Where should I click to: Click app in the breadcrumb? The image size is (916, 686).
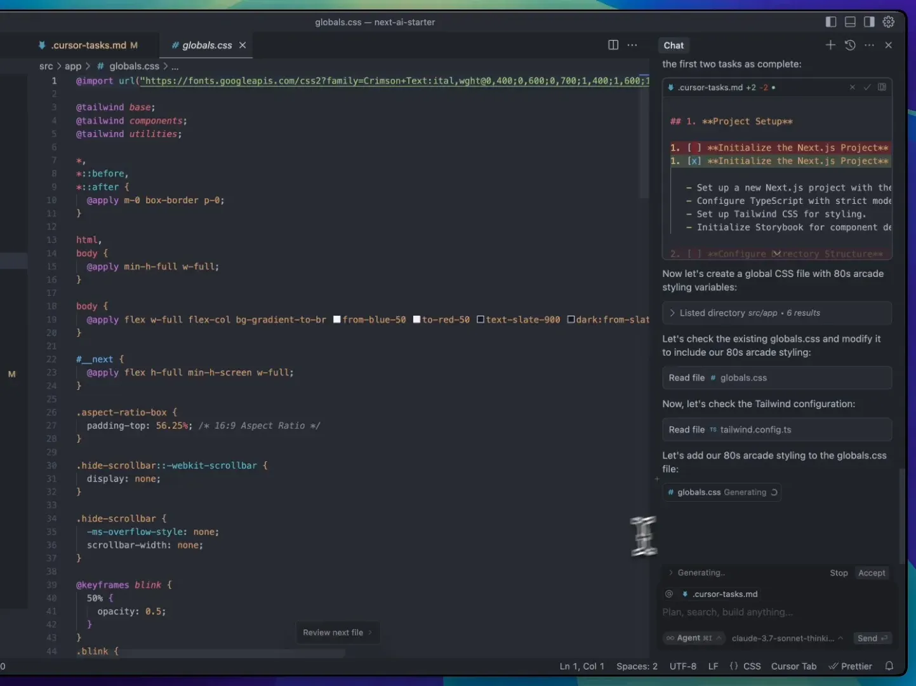73,66
